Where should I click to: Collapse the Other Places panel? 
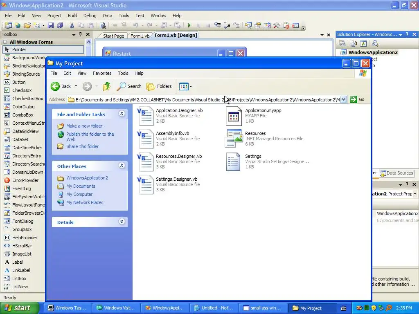122,166
